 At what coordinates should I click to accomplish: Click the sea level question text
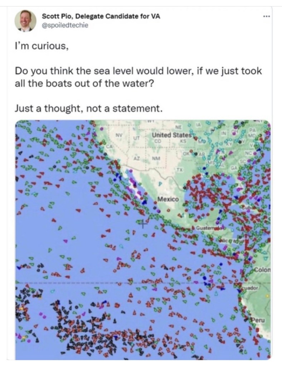(x=138, y=77)
